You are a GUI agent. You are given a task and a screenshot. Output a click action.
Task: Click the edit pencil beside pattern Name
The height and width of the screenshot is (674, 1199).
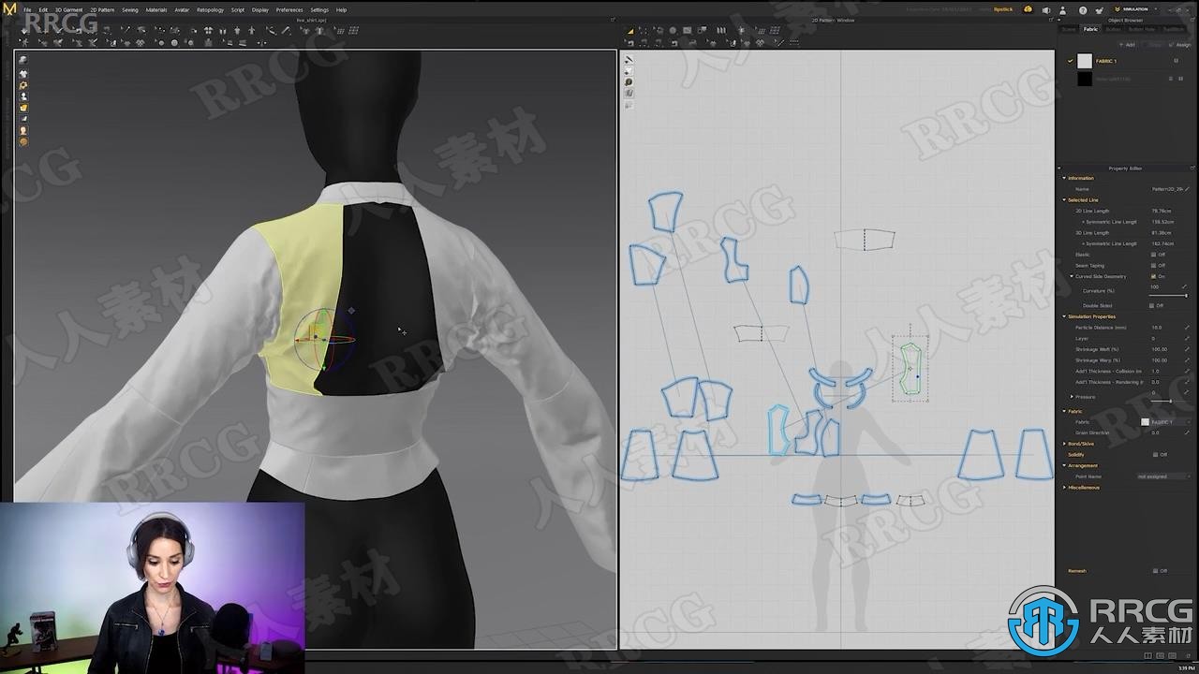tap(1188, 189)
